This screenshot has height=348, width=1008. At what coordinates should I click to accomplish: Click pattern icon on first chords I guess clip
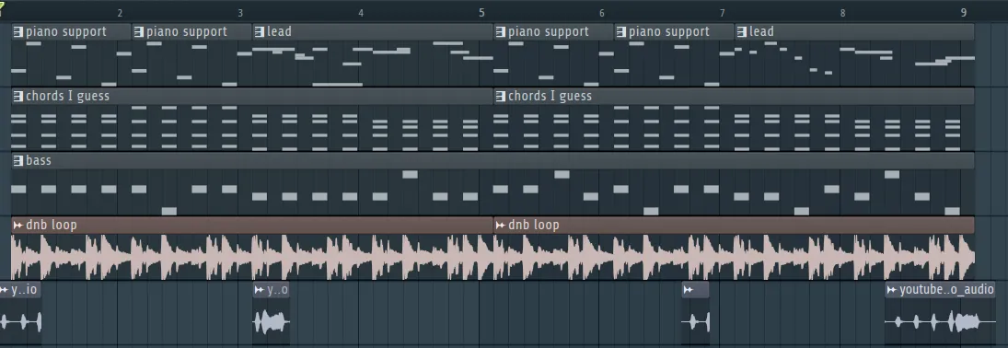coord(18,96)
